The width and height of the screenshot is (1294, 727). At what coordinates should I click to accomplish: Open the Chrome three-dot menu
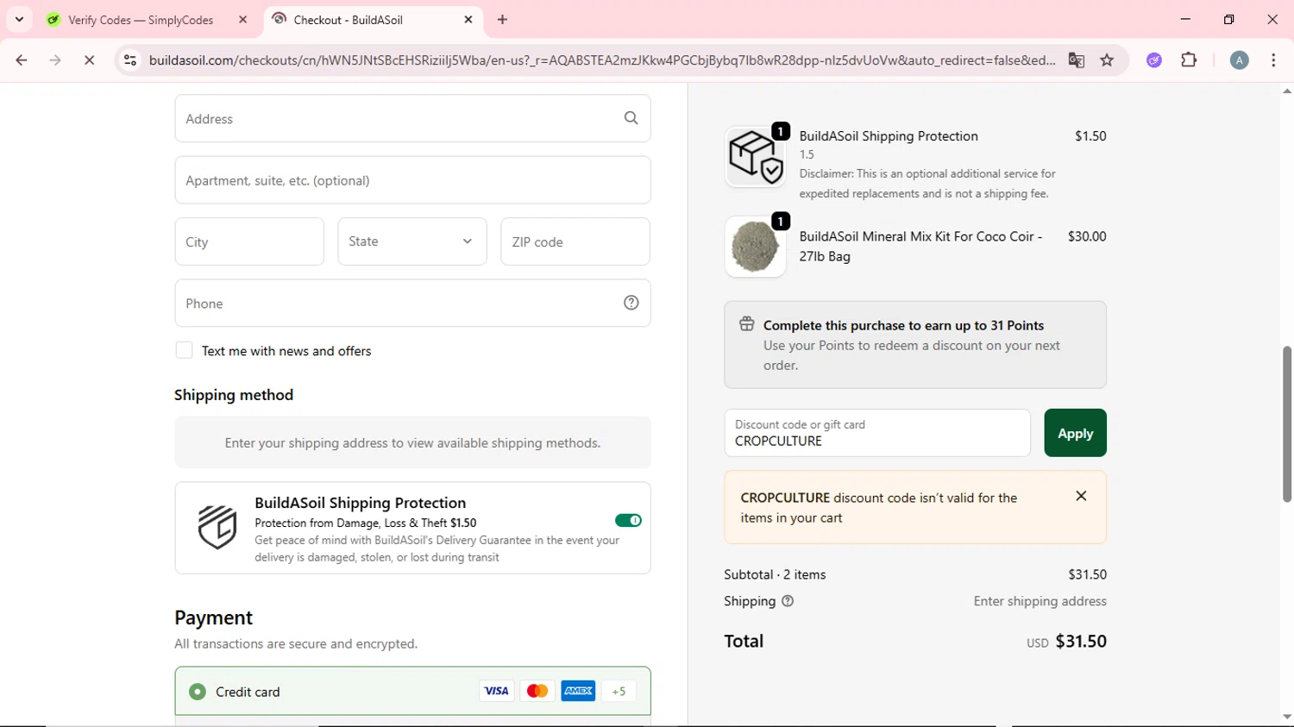point(1273,60)
